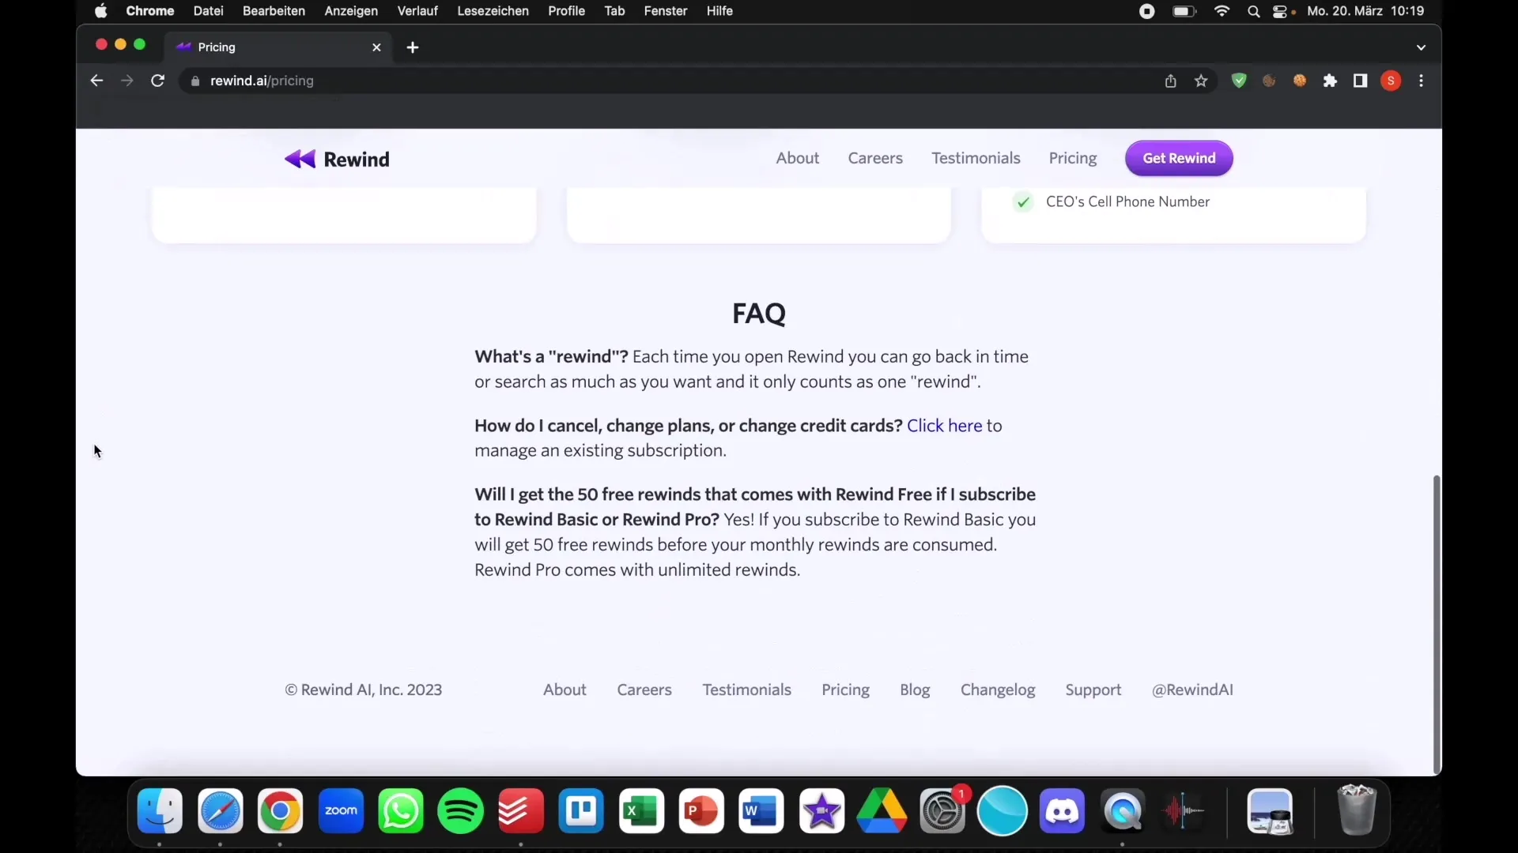Toggle the bookmark star in the address bar
Image resolution: width=1518 pixels, height=853 pixels.
tap(1201, 81)
